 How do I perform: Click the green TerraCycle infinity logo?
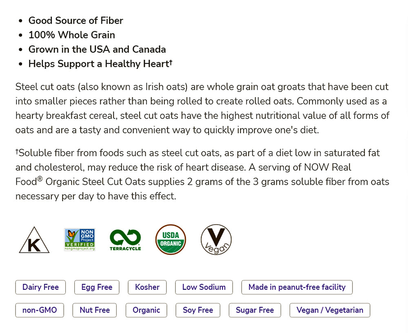[125, 240]
